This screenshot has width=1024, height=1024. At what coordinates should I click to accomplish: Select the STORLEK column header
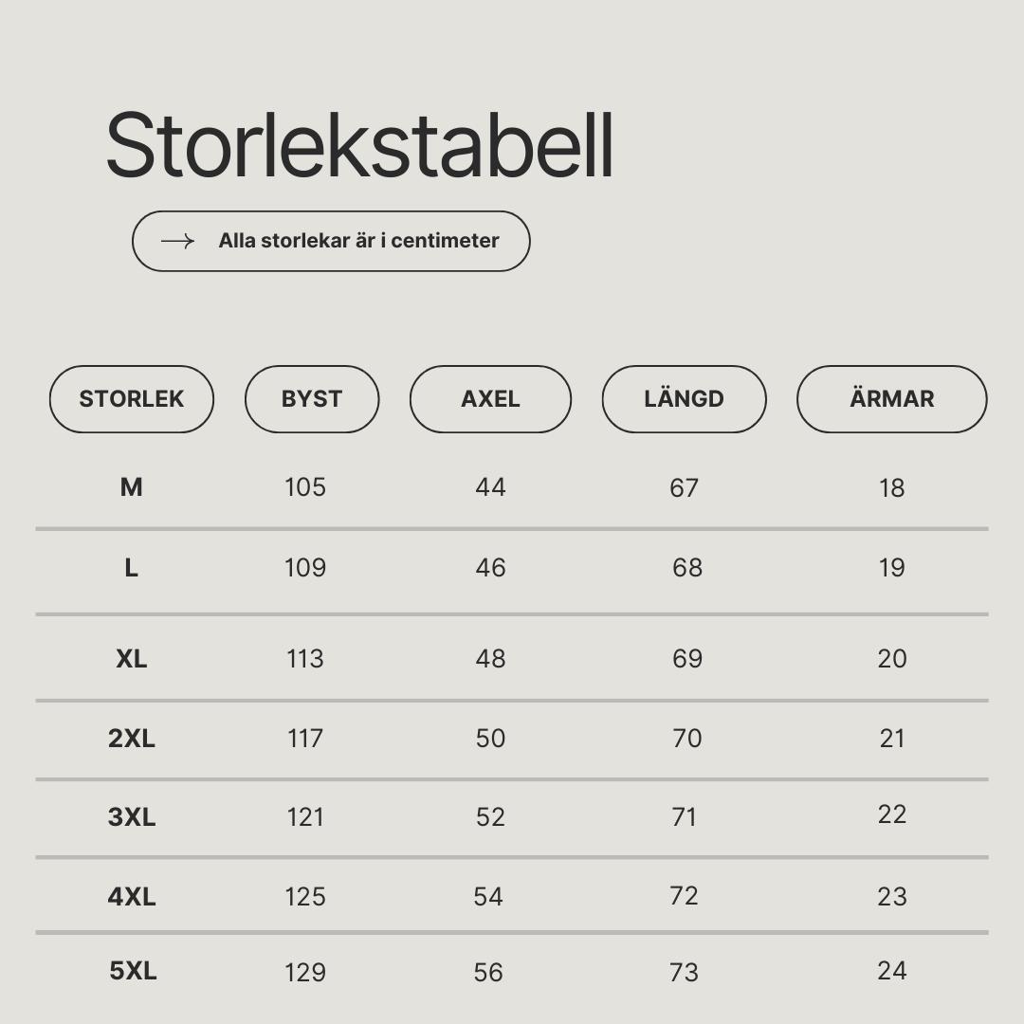(x=132, y=399)
